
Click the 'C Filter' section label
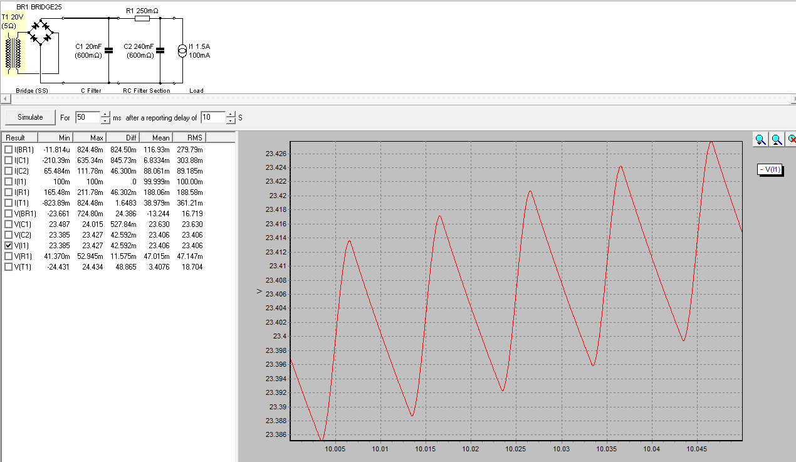(91, 91)
